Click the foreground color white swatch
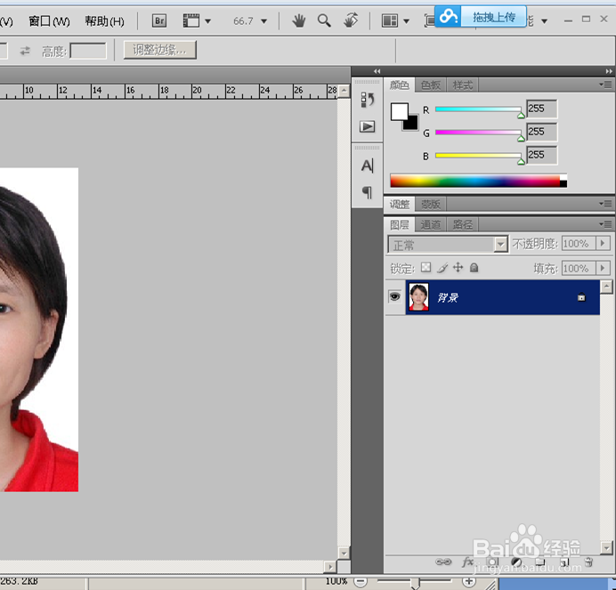Screen dimensions: 616x590 [x=398, y=110]
